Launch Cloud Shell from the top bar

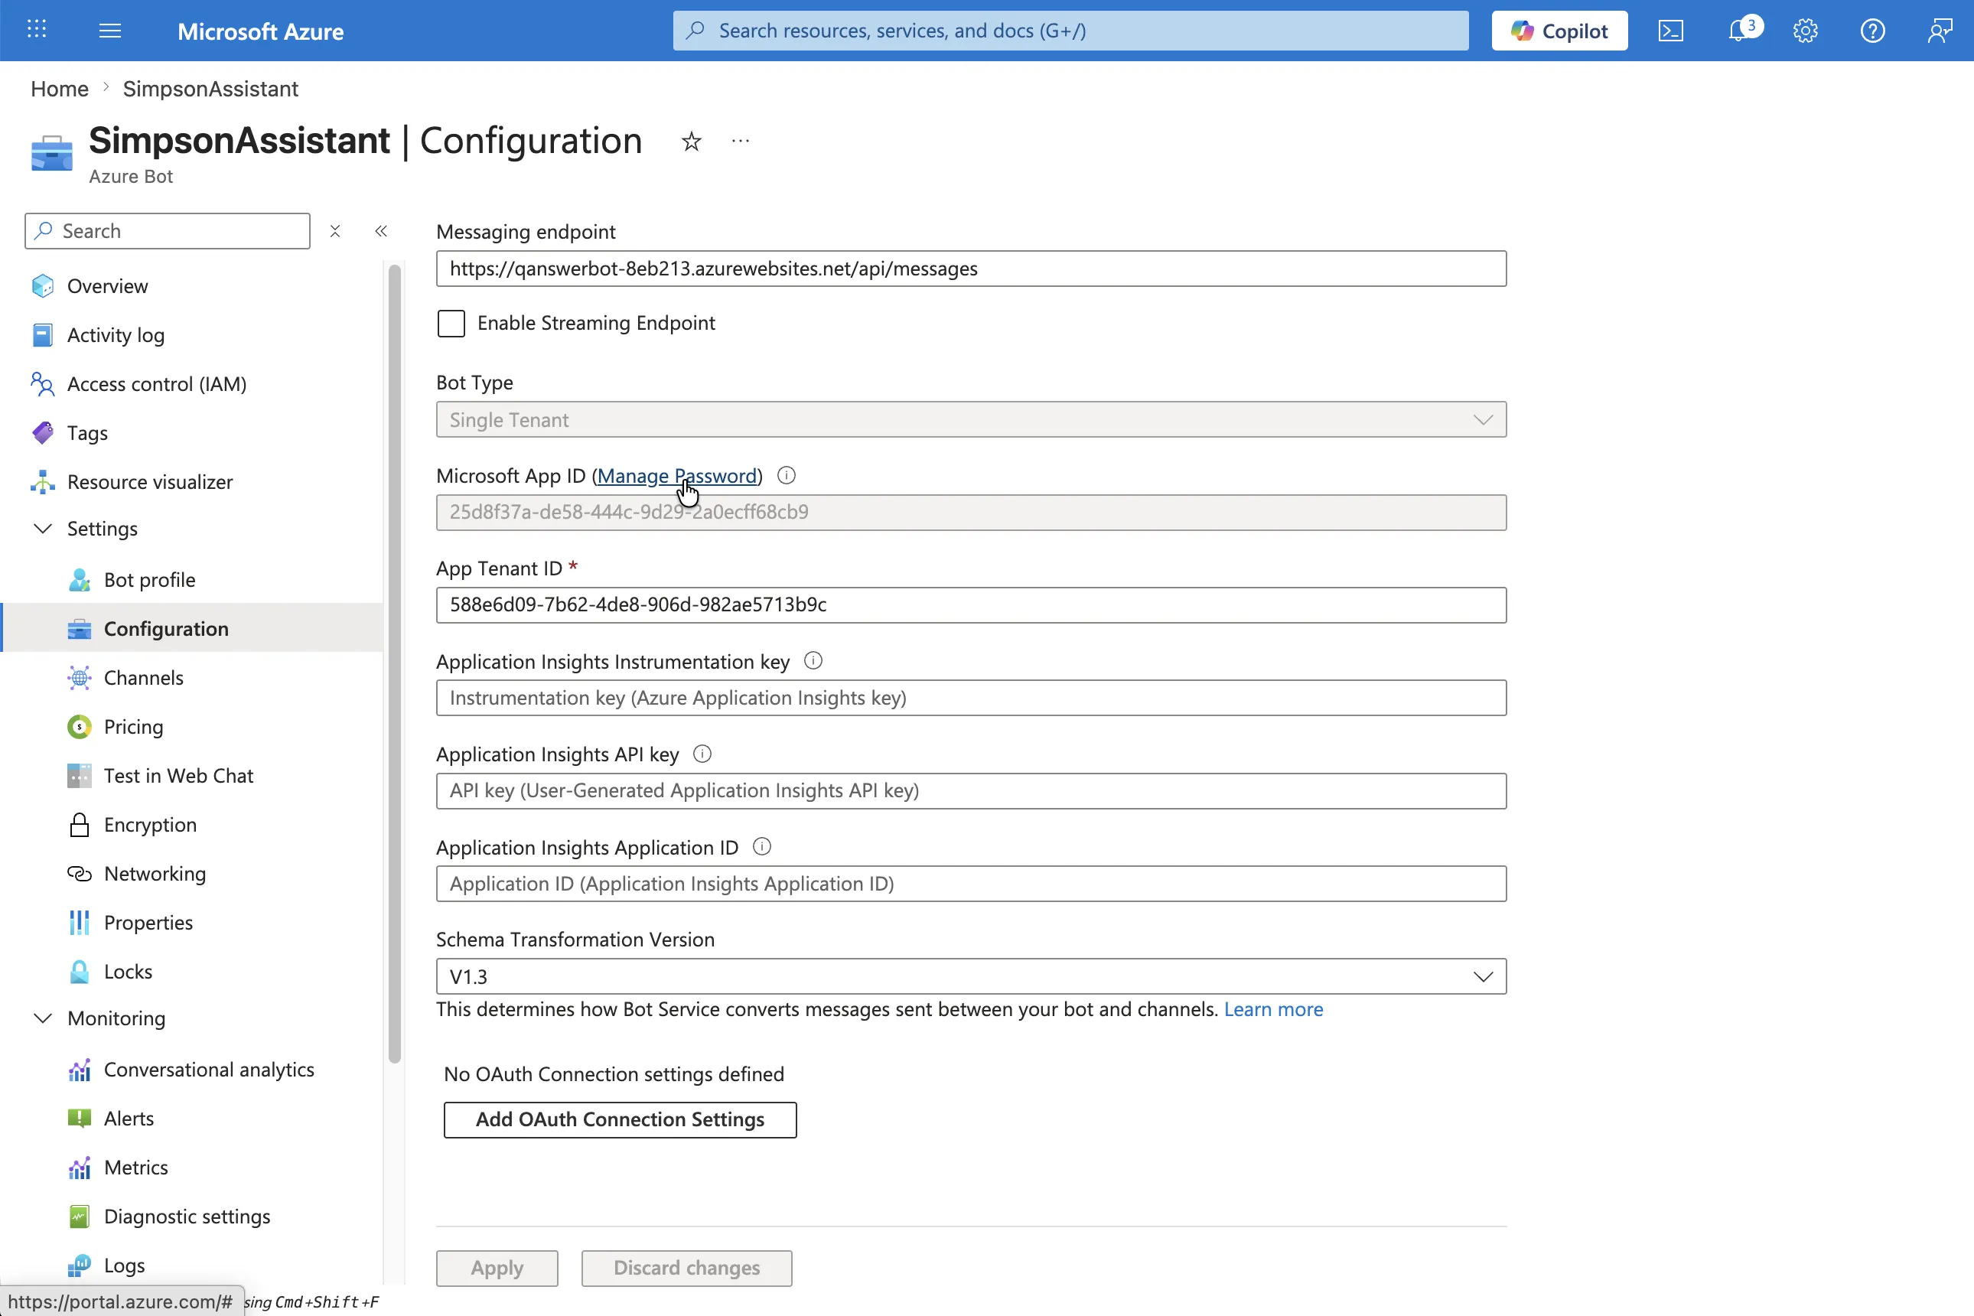[x=1670, y=31]
